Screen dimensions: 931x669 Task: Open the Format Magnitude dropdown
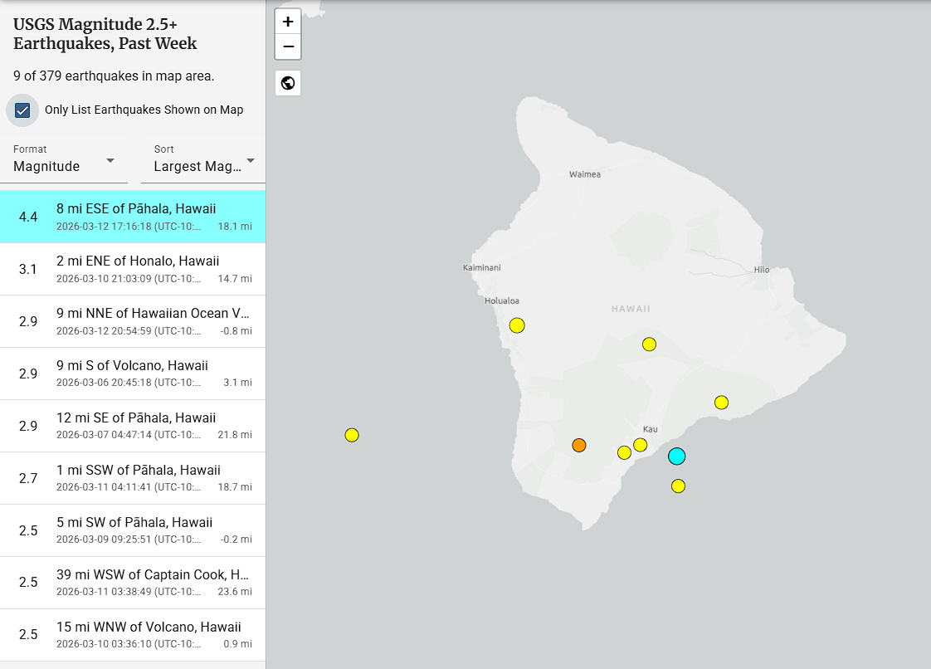[65, 161]
